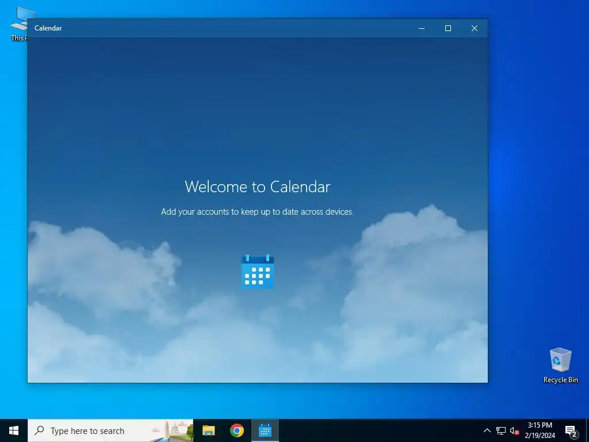The height and width of the screenshot is (442, 589).
Task: Minimize the Calendar window
Action: point(422,28)
